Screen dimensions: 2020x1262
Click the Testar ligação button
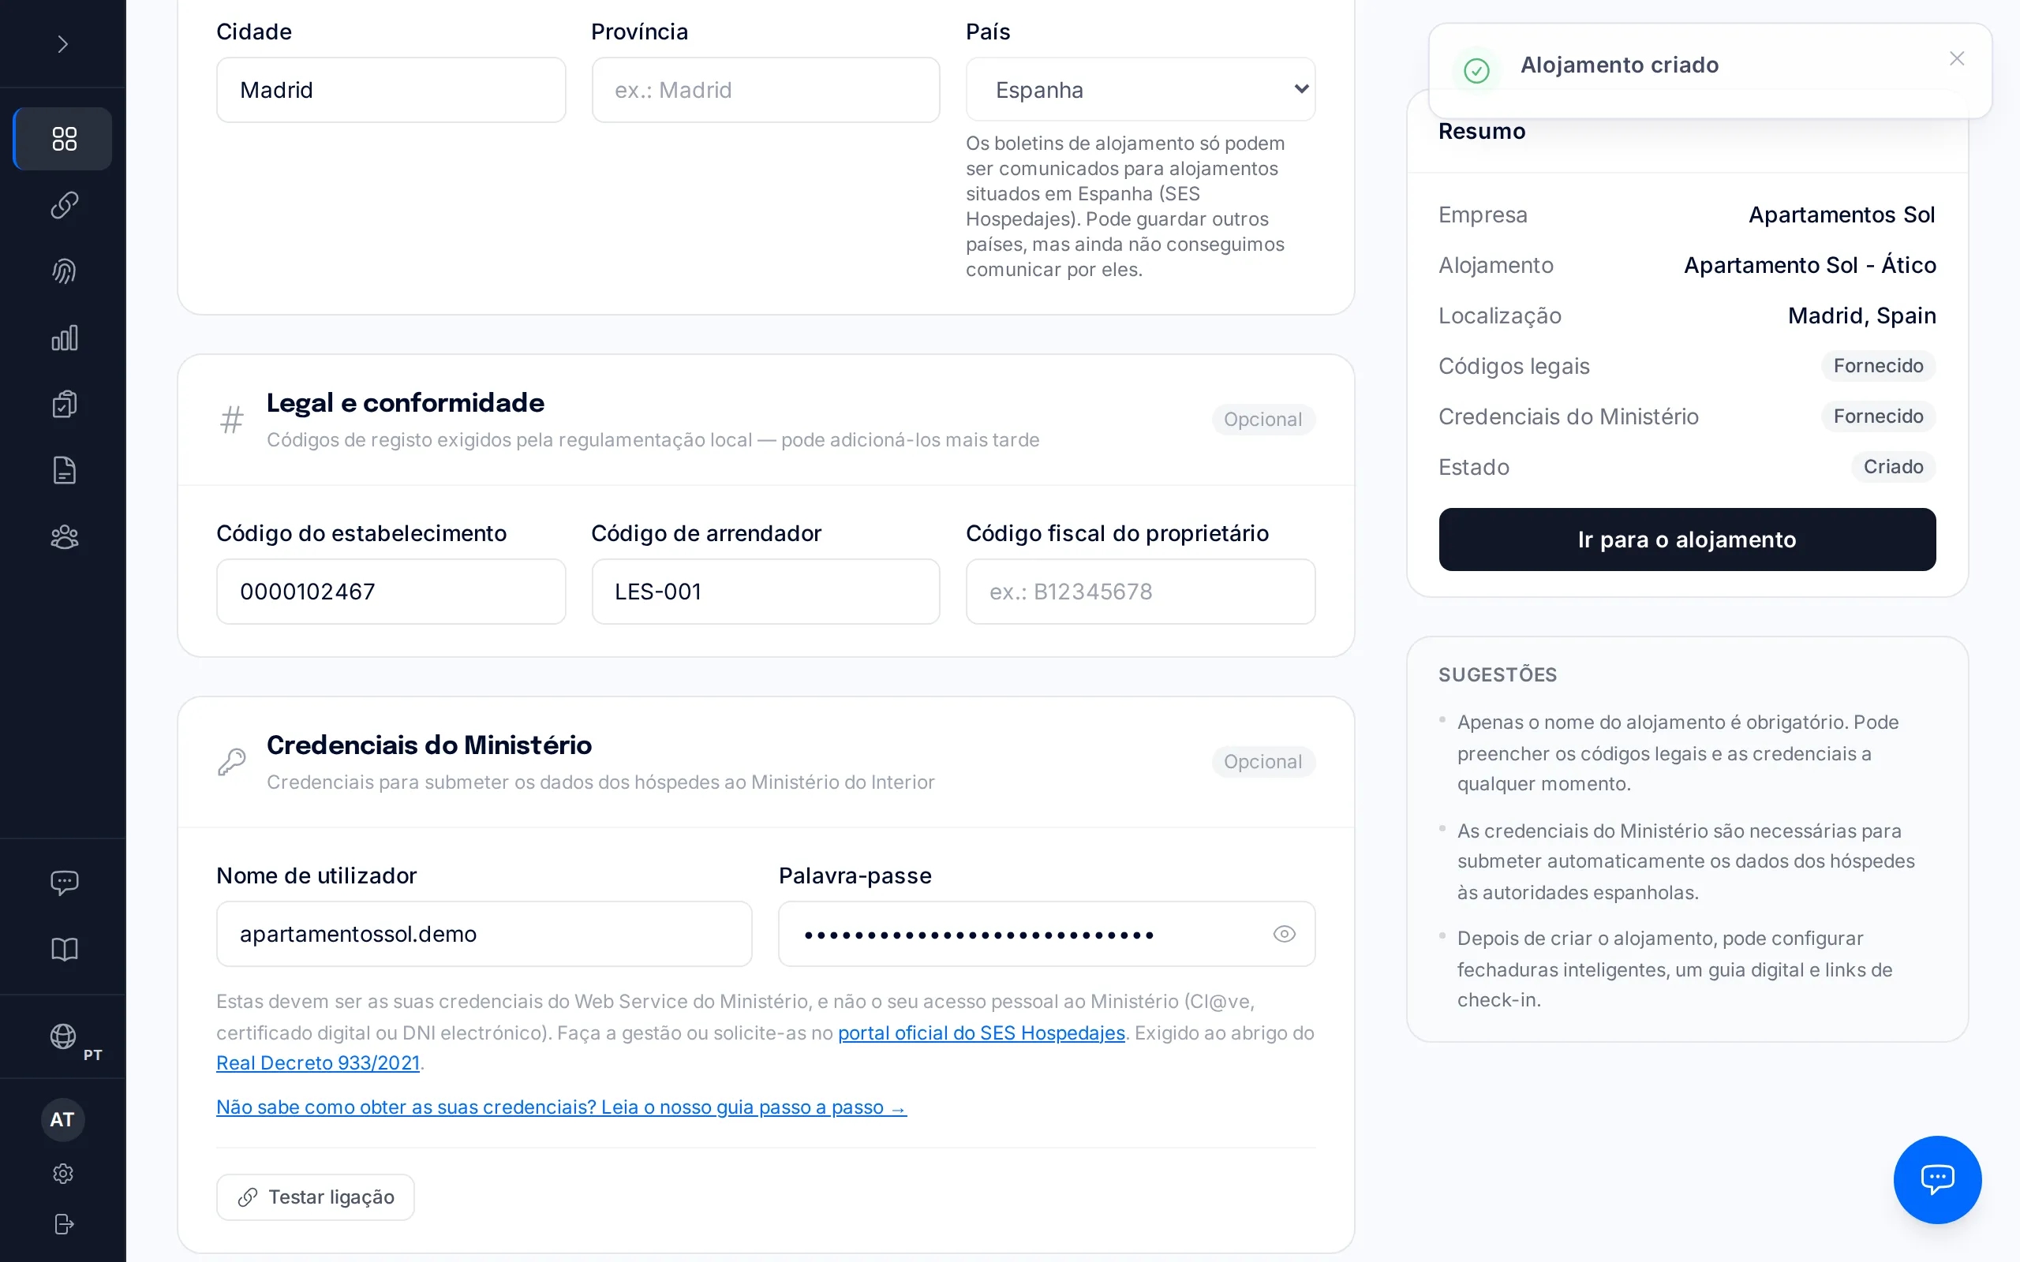pyautogui.click(x=316, y=1197)
